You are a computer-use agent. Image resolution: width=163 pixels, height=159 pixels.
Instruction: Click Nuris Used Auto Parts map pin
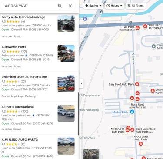pos(137,99)
